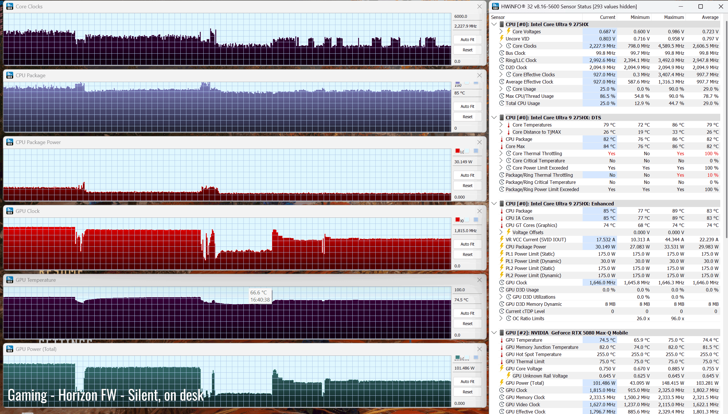Click chip icon of the GeForce RTX 5080 group
The height and width of the screenshot is (414, 728).
coord(502,333)
